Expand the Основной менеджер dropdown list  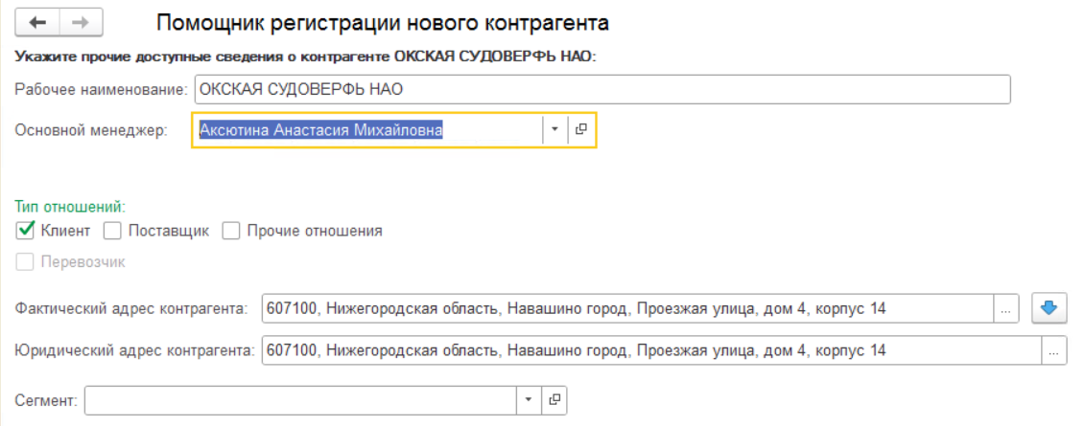click(554, 129)
